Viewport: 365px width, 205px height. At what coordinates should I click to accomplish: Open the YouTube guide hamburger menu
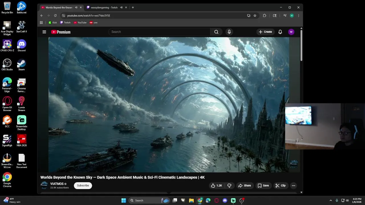click(x=44, y=32)
